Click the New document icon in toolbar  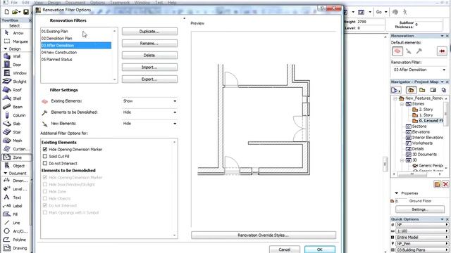click(7, 12)
